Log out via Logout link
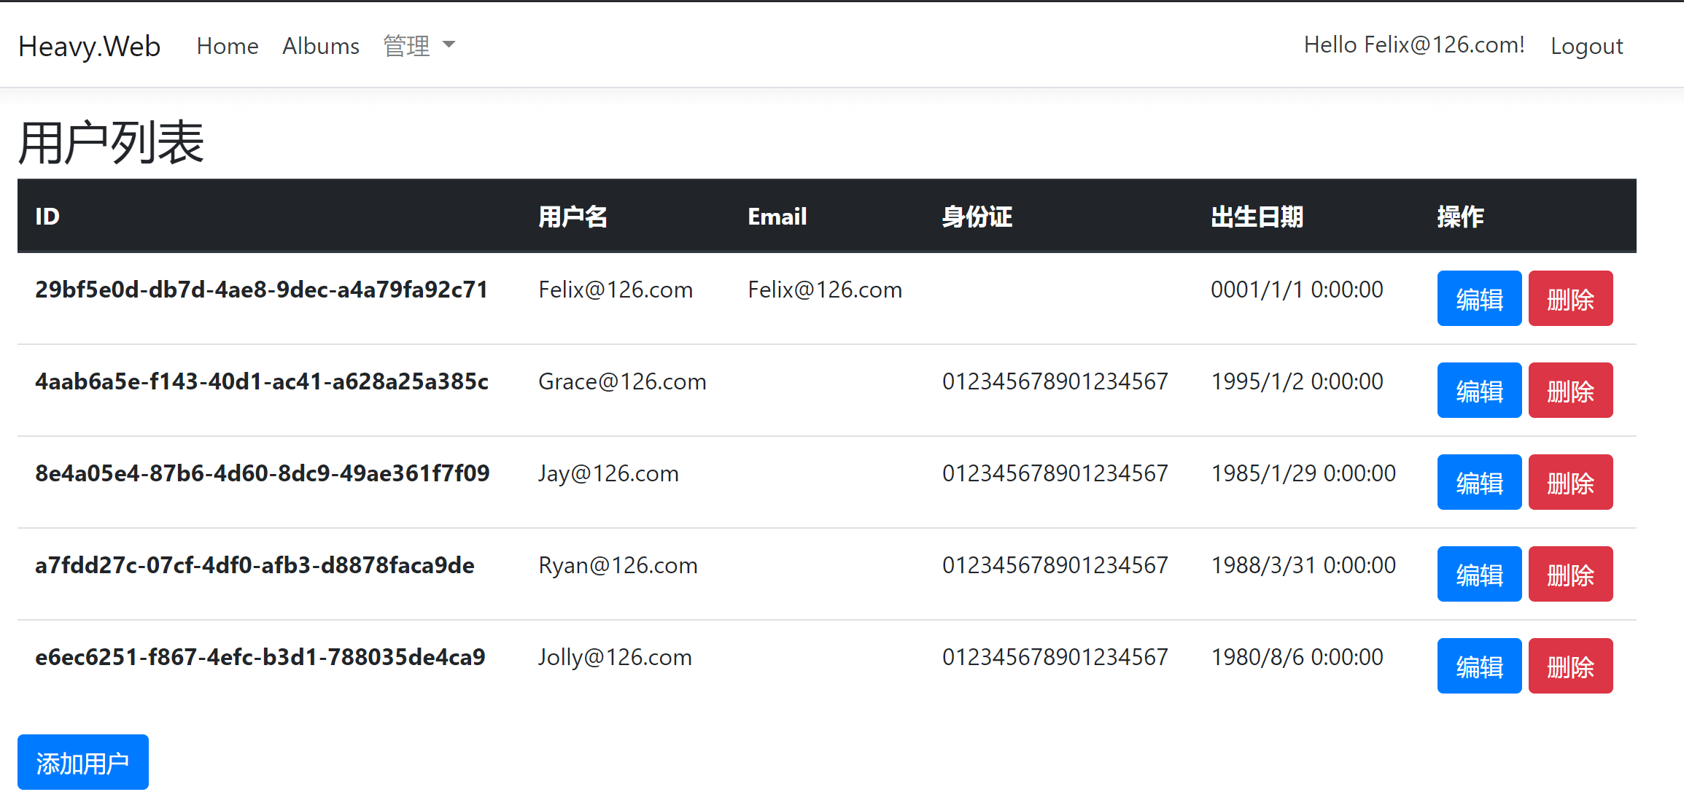1684x800 pixels. (x=1586, y=46)
